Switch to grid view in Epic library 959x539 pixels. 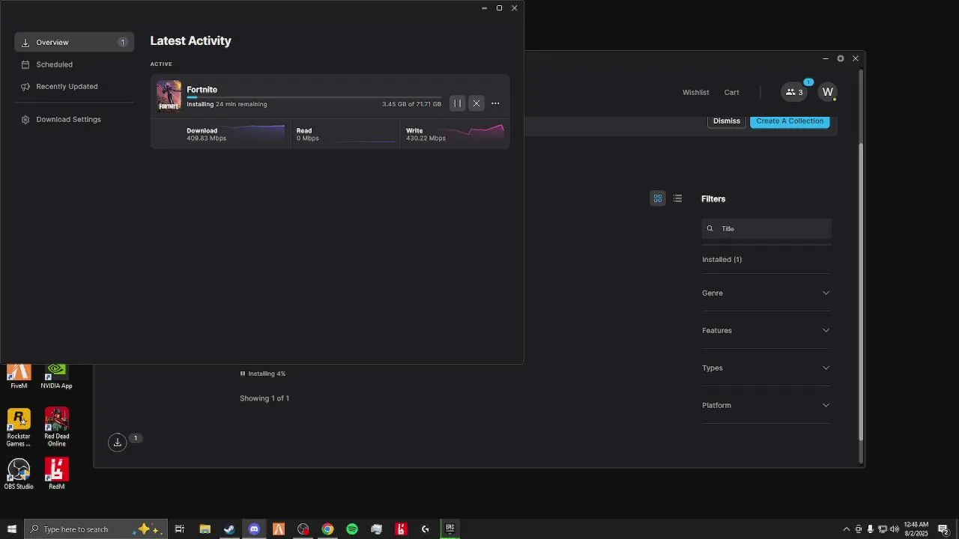[658, 198]
